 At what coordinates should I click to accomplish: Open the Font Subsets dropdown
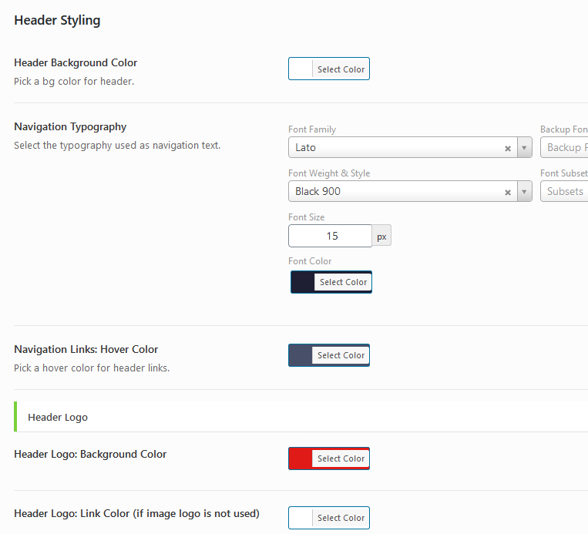[564, 192]
